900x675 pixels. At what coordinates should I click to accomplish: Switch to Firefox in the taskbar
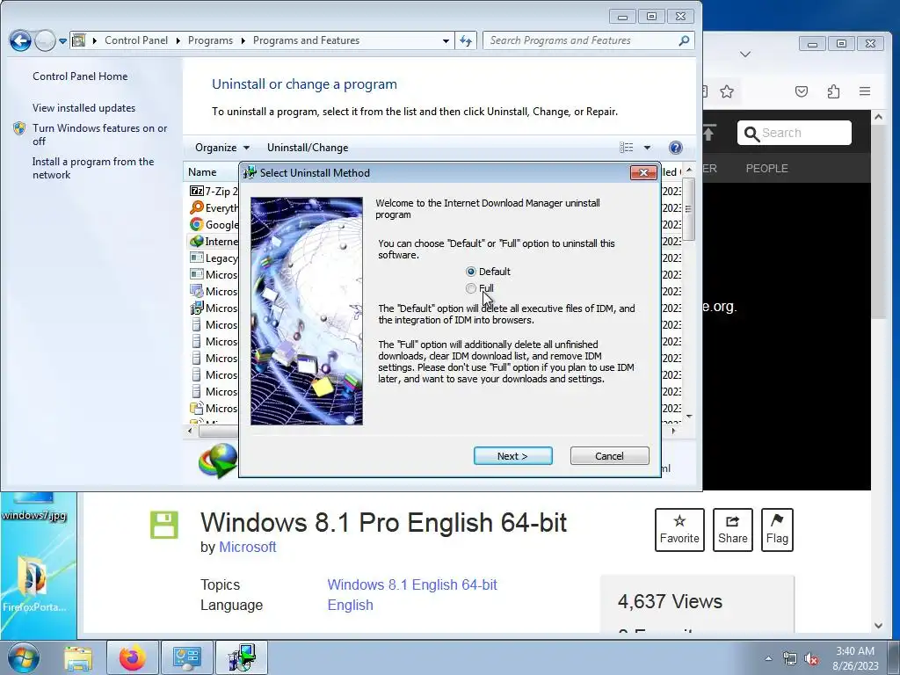click(x=132, y=657)
